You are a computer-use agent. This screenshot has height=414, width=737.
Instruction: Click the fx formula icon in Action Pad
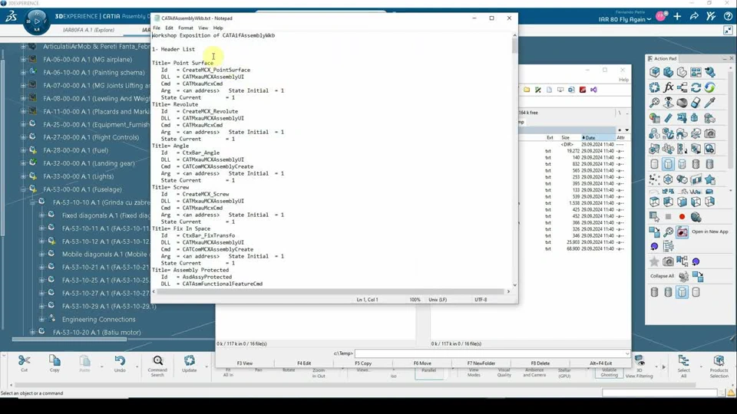tap(669, 87)
